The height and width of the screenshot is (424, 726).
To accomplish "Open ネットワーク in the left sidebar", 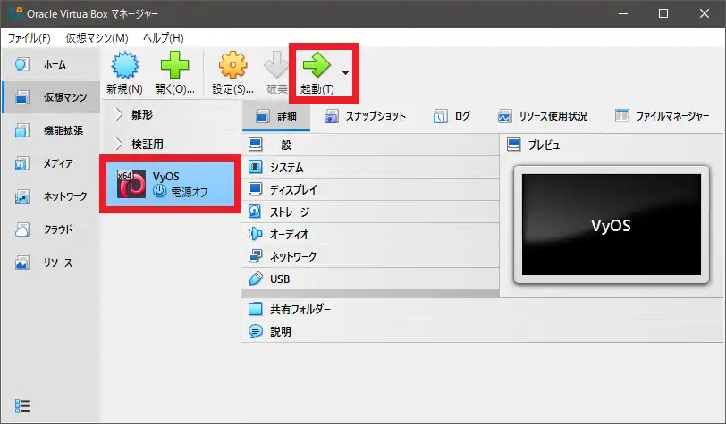I will pos(51,196).
